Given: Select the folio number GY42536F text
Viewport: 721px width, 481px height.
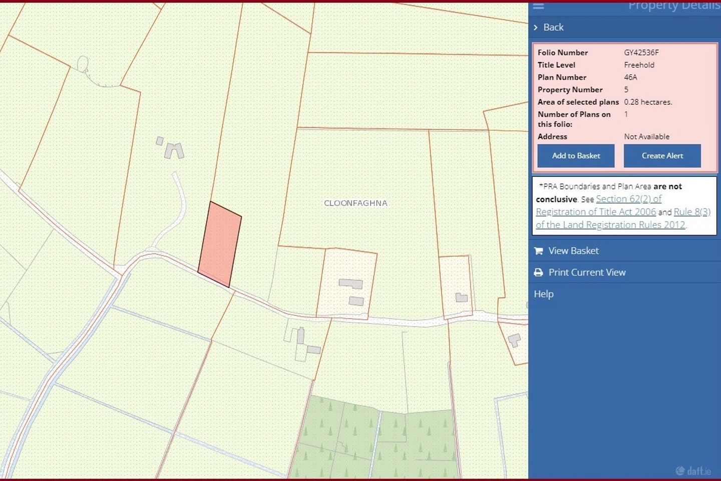Looking at the screenshot, I should 641,53.
